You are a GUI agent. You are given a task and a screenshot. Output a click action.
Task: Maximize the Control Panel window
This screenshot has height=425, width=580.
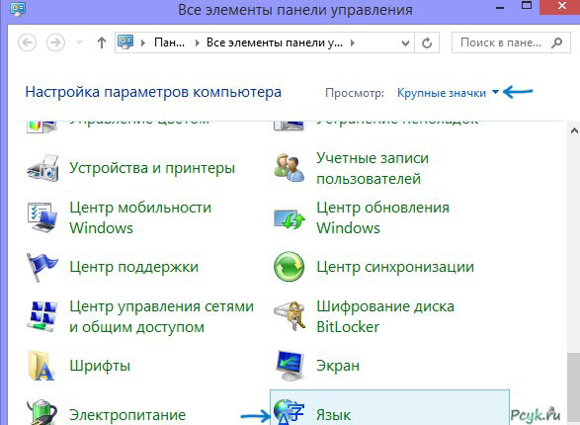point(527,6)
